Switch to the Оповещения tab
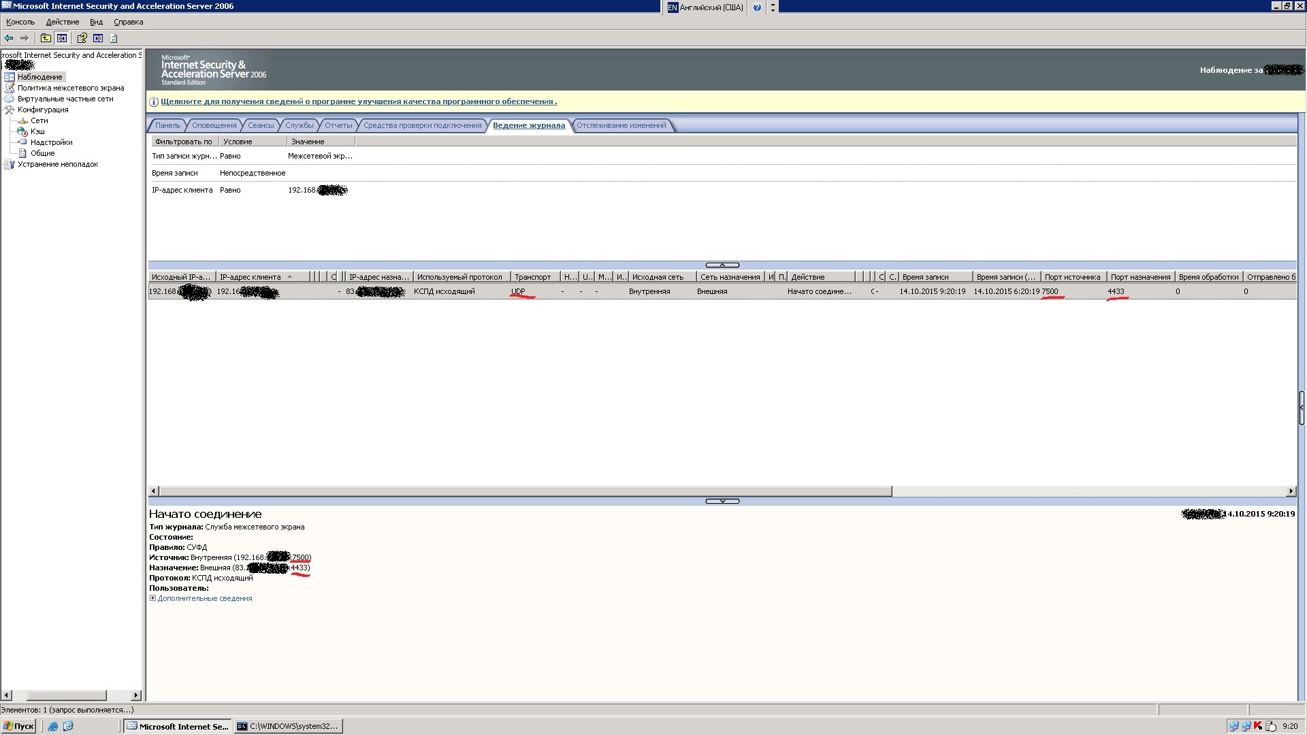 (214, 125)
